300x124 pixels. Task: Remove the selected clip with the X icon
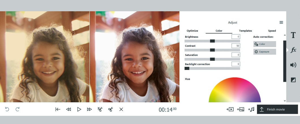(x=121, y=109)
